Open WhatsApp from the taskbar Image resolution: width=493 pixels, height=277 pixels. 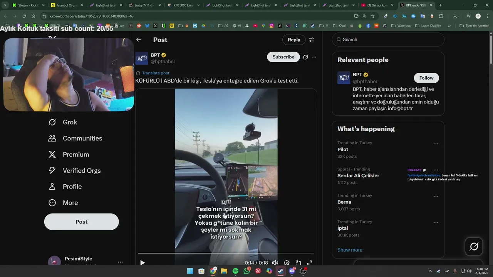(x=247, y=271)
